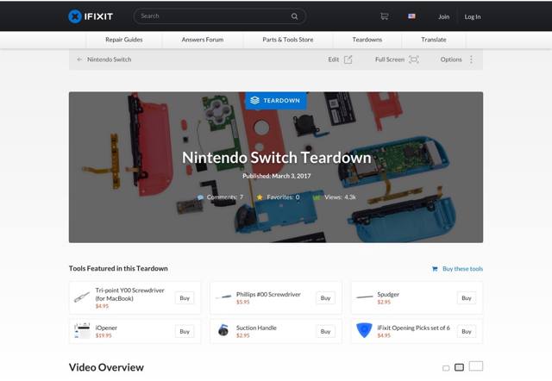The image size is (552, 381).
Task: Click the Comments speech bubble icon
Action: pyautogui.click(x=201, y=197)
